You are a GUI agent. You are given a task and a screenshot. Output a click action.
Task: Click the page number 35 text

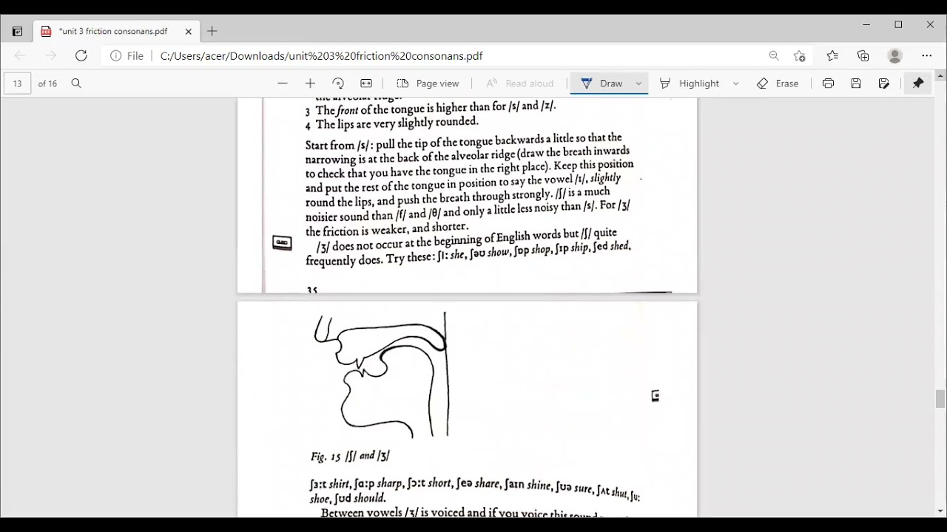coord(311,290)
